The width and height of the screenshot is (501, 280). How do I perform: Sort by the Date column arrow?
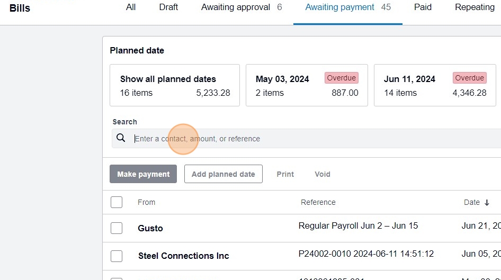pyautogui.click(x=487, y=203)
